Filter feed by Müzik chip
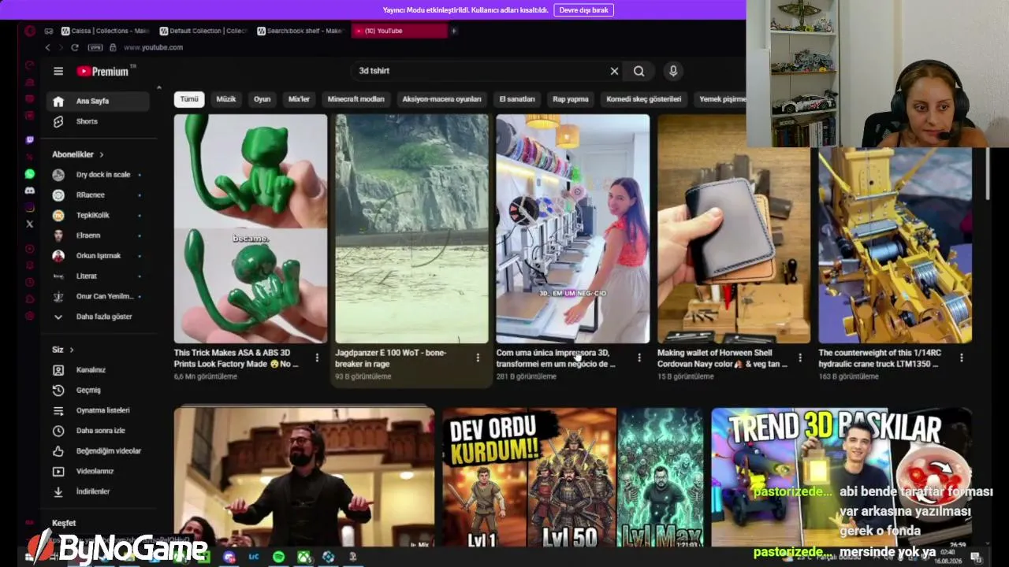The image size is (1009, 567). [x=226, y=99]
